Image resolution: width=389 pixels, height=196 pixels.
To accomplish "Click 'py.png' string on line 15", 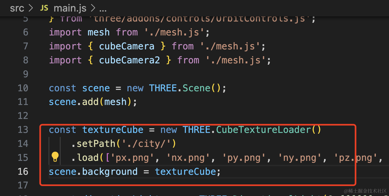I will (x=244, y=158).
